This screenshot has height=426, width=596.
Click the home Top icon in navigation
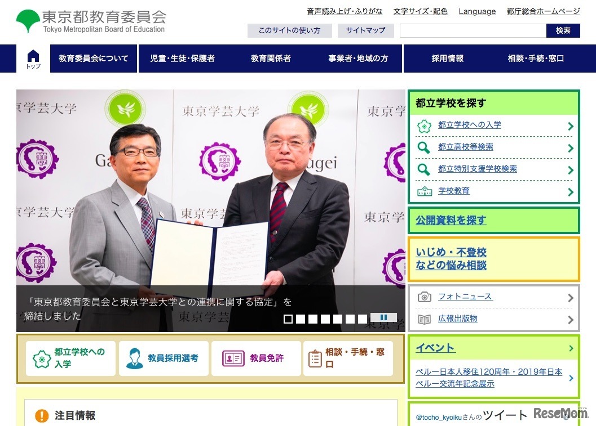pos(33,59)
